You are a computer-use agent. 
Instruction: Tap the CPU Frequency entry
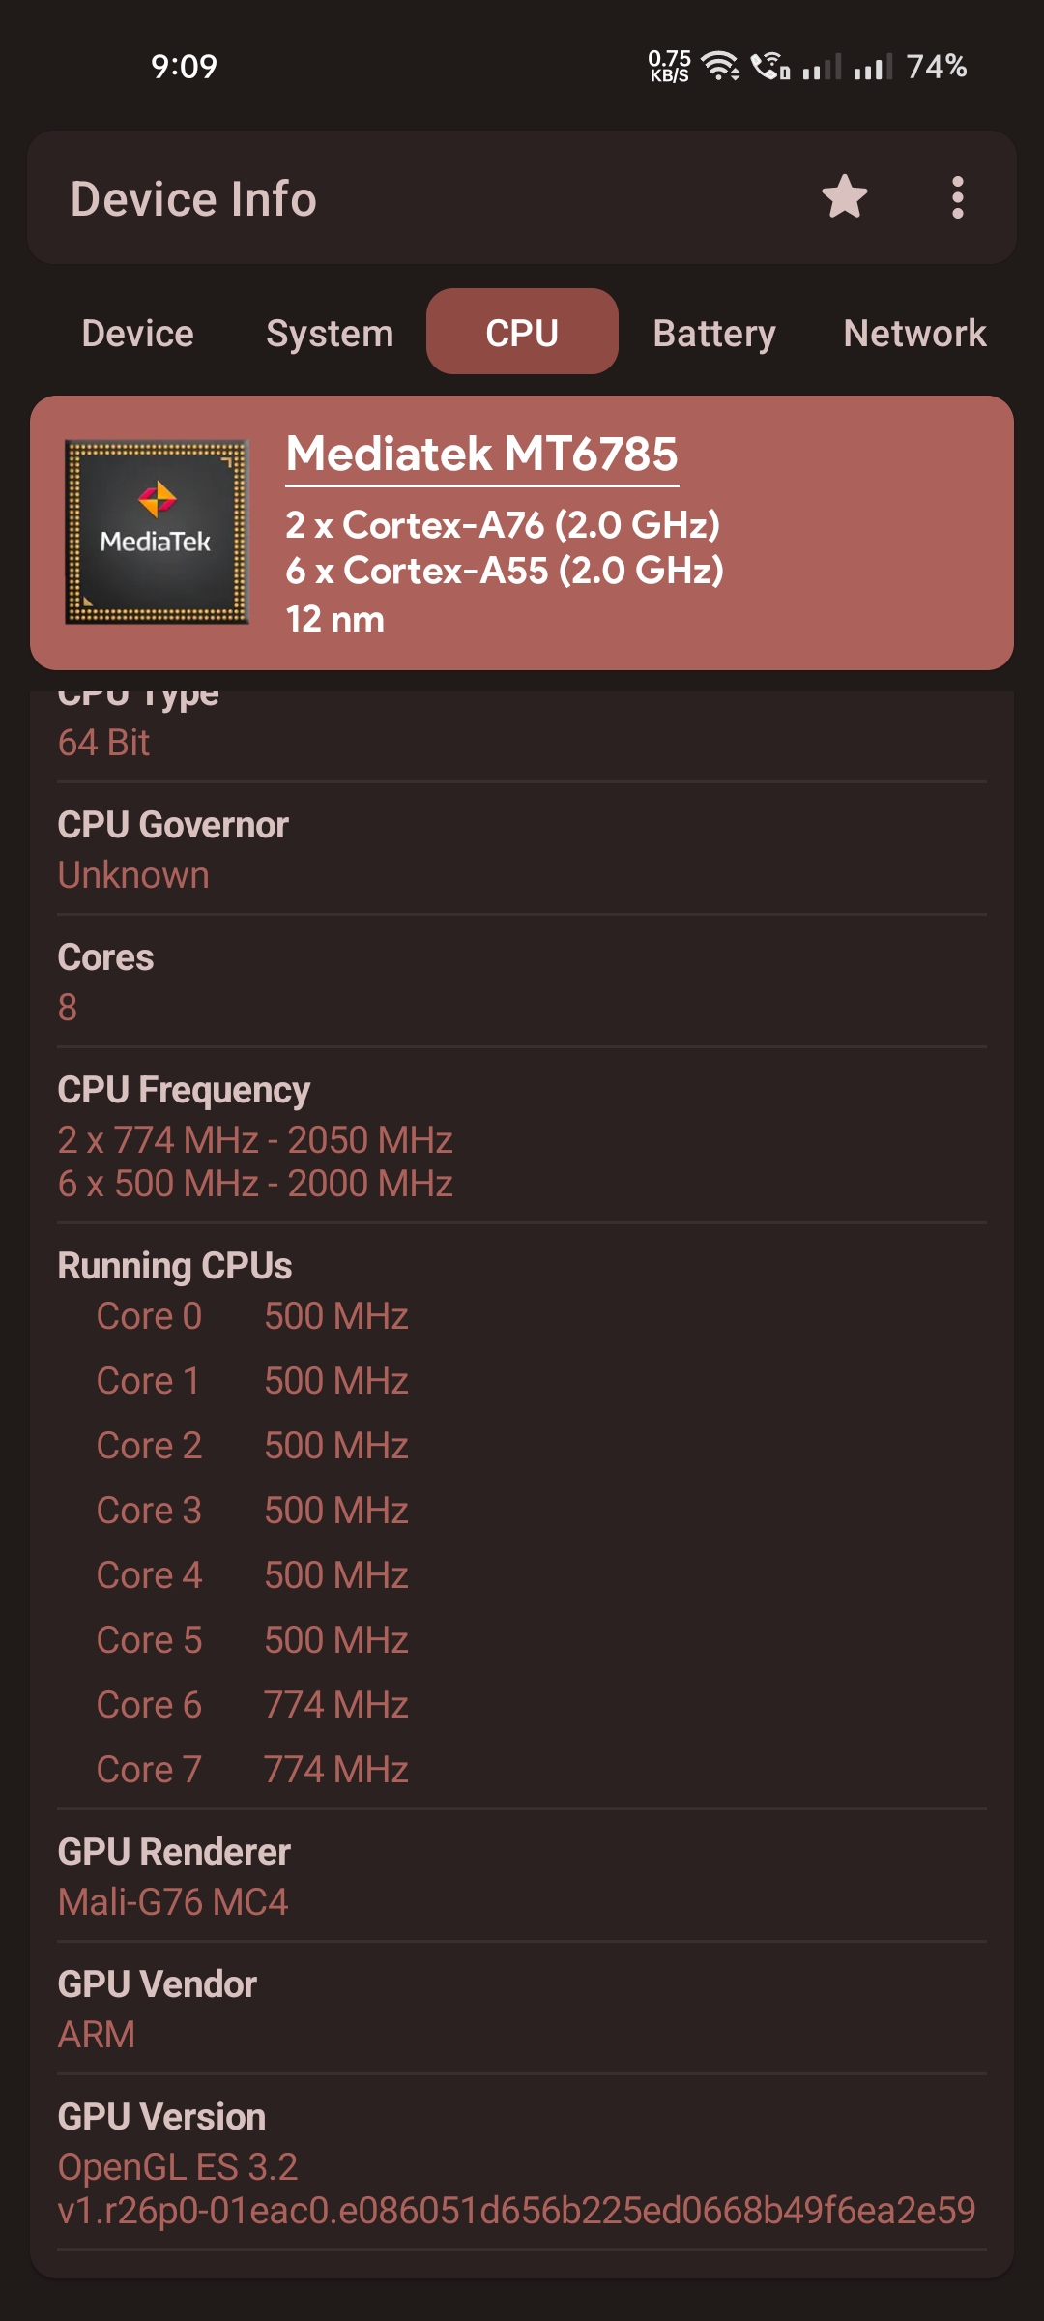click(522, 1136)
